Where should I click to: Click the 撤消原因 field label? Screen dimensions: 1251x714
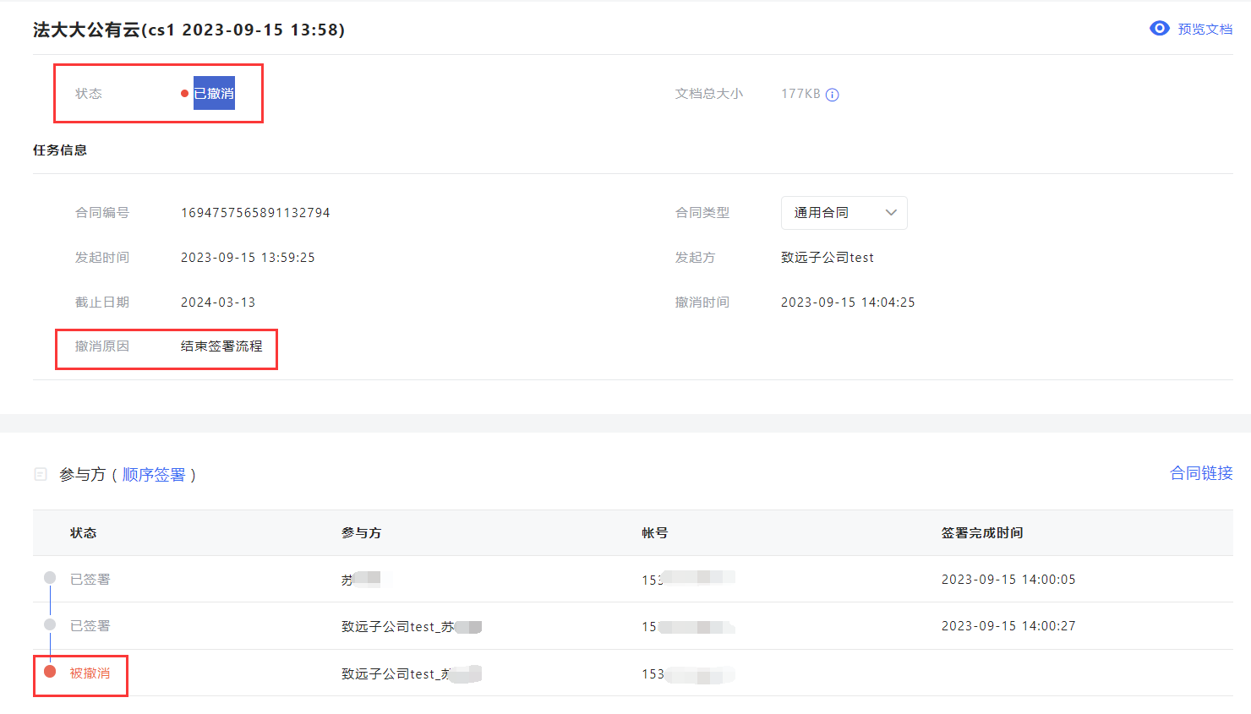[x=102, y=346]
